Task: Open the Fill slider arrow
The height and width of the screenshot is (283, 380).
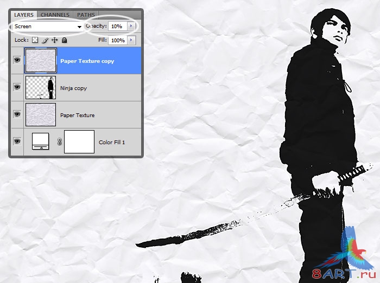Action: tap(131, 40)
